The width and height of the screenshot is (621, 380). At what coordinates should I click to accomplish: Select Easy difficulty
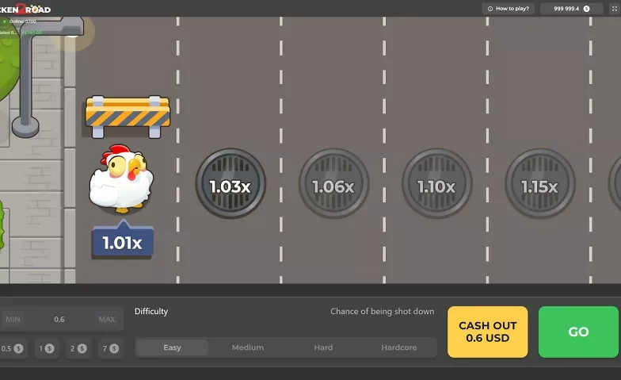tap(172, 347)
